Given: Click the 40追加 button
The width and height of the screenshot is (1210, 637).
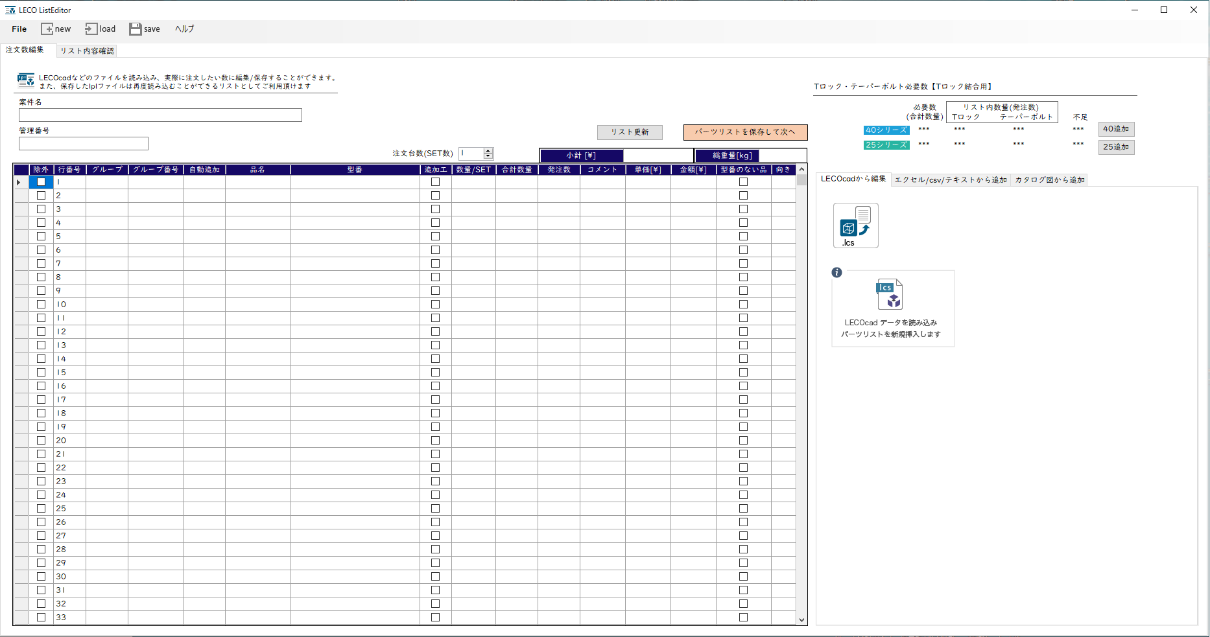Looking at the screenshot, I should (x=1116, y=129).
